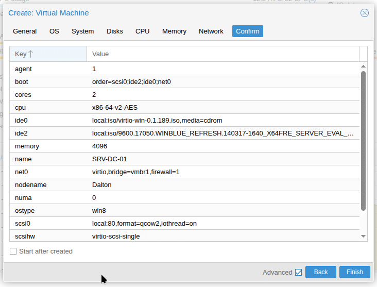Viewport: 377px width, 287px height.
Task: Toggle the Advanced checkbox
Action: click(298, 272)
